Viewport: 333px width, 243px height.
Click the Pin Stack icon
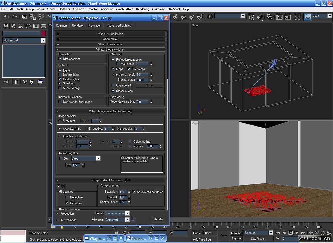[x=6, y=82]
